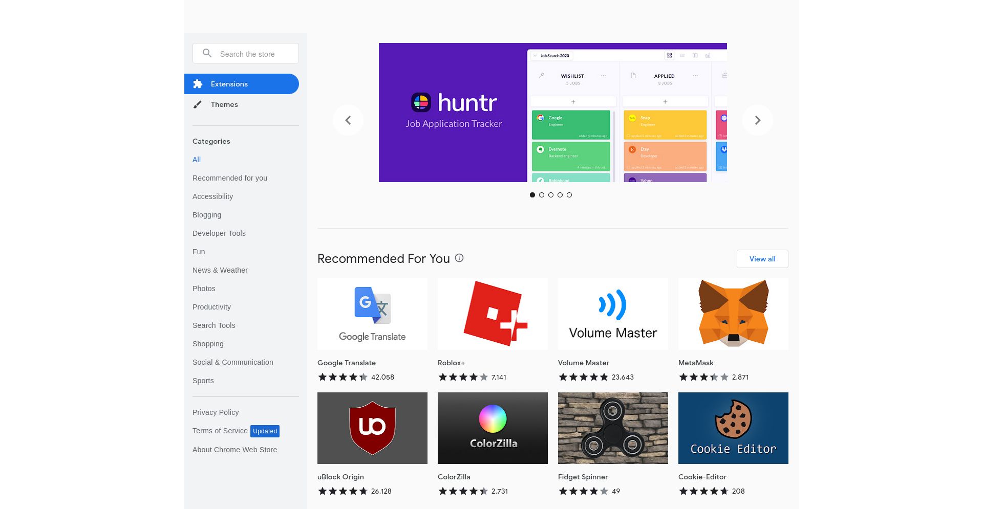Select the MetaMask fox icon

click(x=733, y=314)
